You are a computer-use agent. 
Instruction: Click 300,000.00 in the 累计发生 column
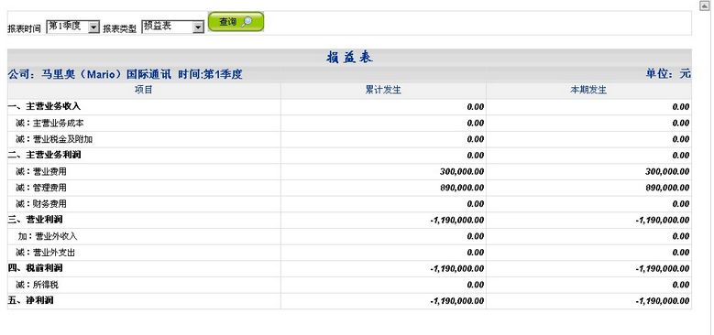coord(462,171)
